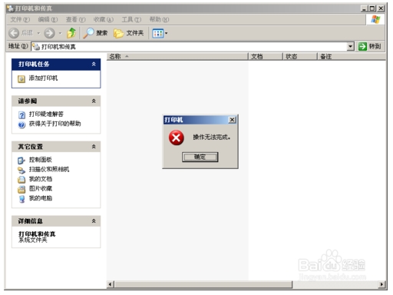
Task: Open the Back button history dropdown
Action: coord(38,33)
